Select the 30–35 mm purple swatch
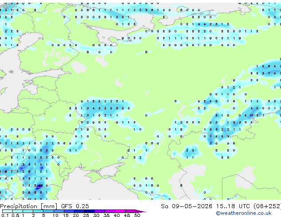 click(100, 211)
